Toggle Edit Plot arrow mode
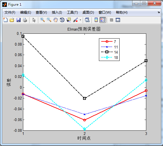Viewport: 163px width, 146px height. coord(34,20)
